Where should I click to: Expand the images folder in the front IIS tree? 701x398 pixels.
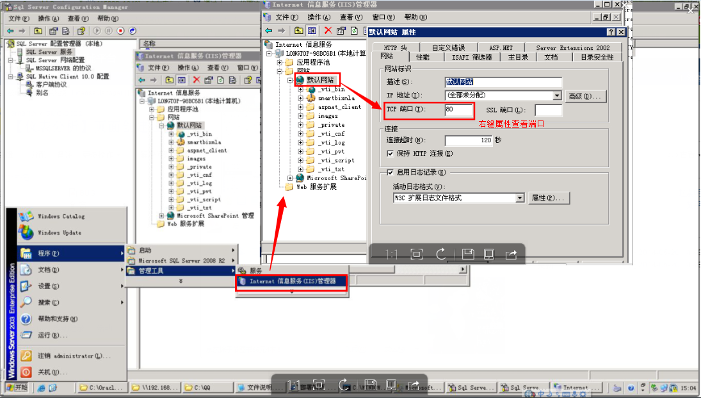pyautogui.click(x=301, y=116)
